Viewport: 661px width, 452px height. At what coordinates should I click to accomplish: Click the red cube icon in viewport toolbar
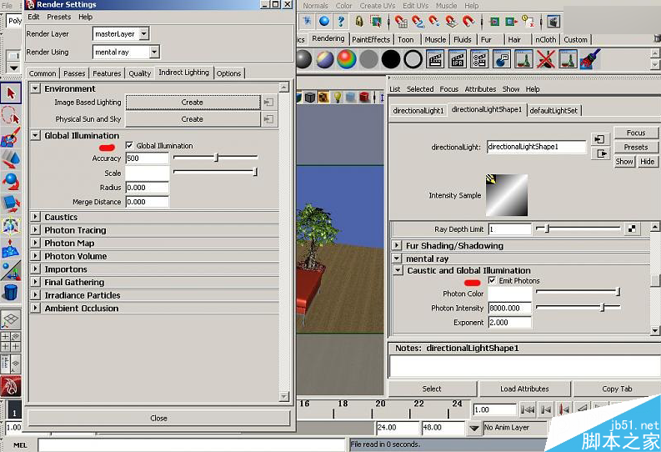click(364, 98)
